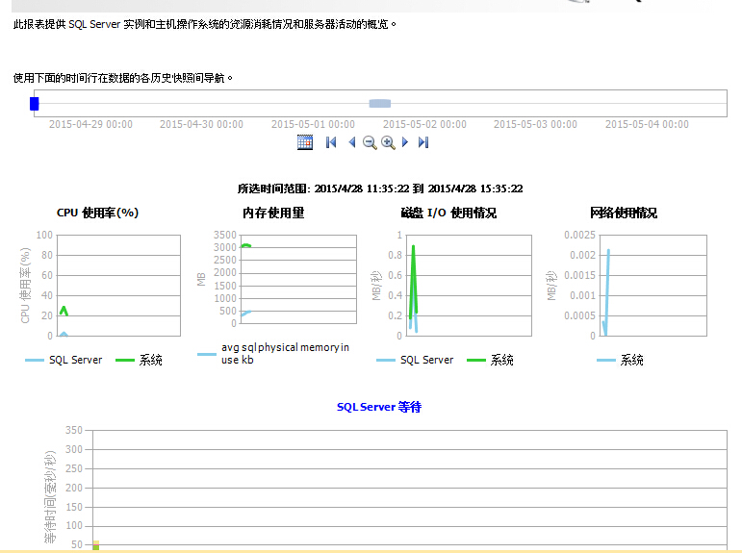
Task: Click SQL Server legend under disk I/O chart
Action: (x=415, y=360)
